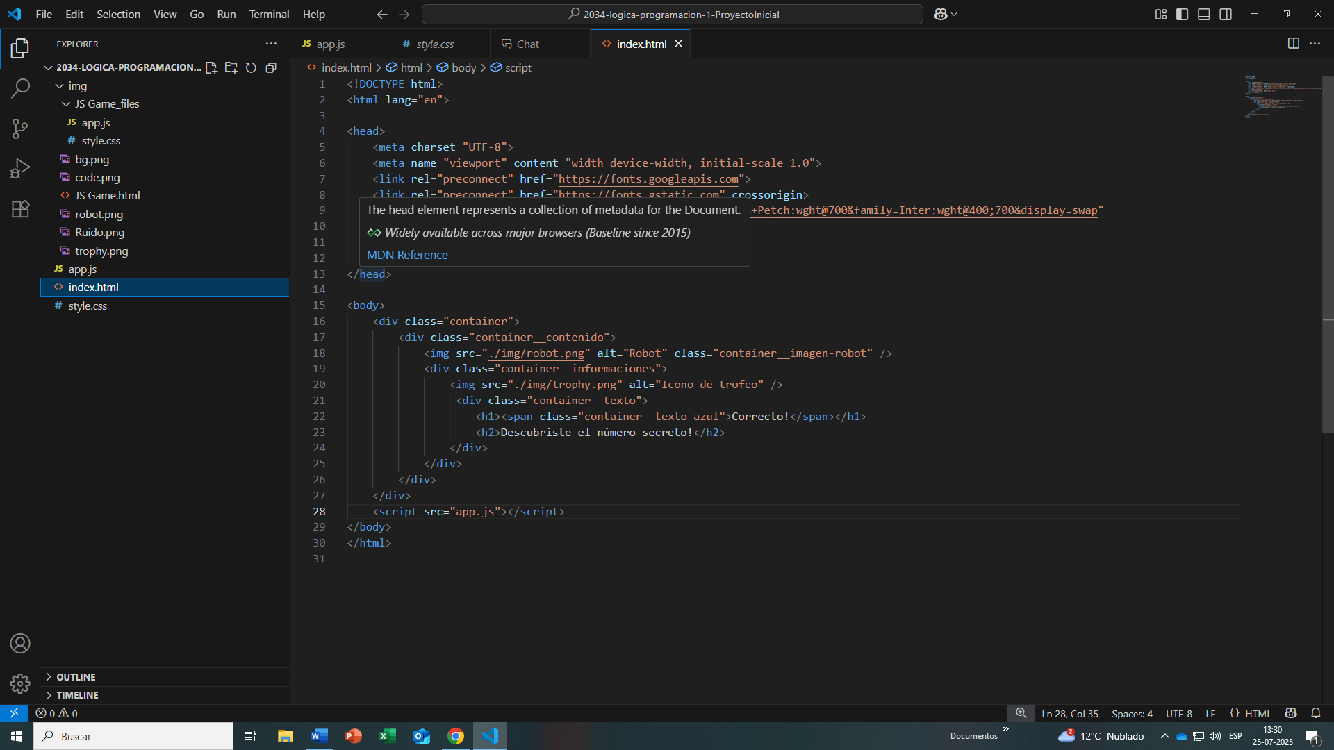
Task: Open Google Chrome from the taskbar
Action: 456,736
